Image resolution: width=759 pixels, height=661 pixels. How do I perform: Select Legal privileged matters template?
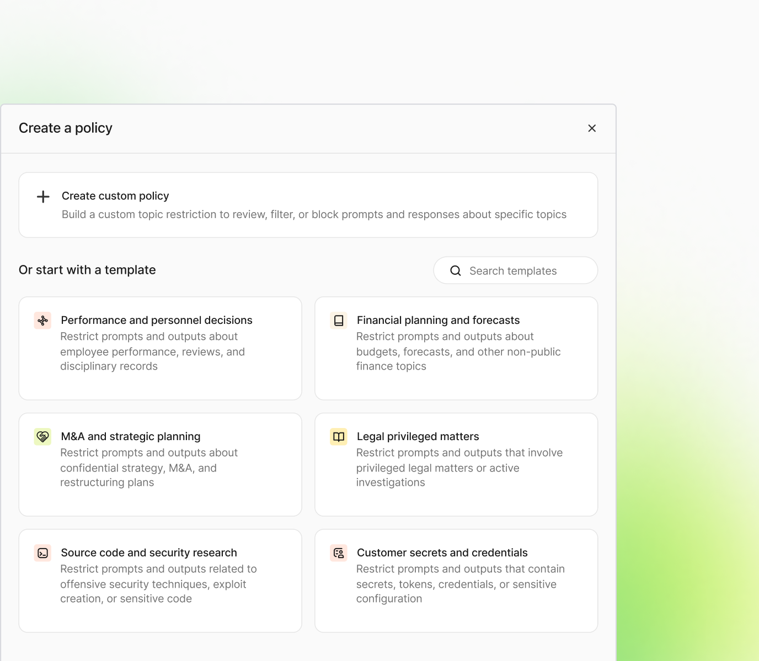(456, 464)
